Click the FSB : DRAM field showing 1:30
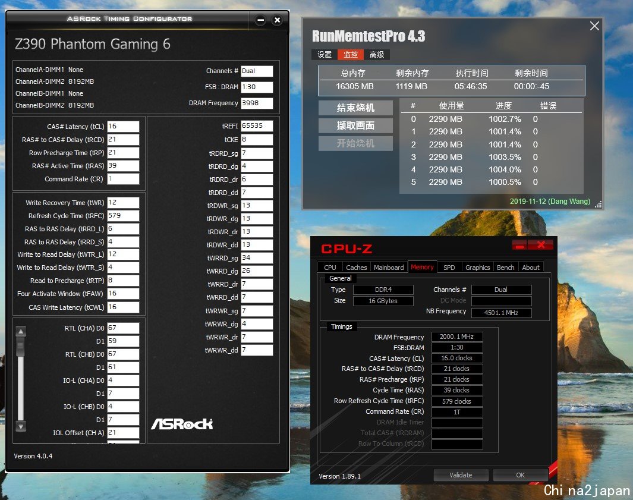 tap(257, 87)
